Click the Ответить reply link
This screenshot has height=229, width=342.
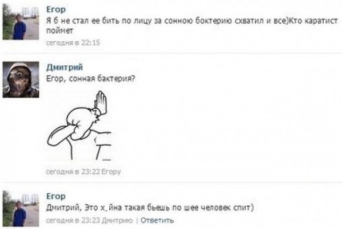[157, 220]
